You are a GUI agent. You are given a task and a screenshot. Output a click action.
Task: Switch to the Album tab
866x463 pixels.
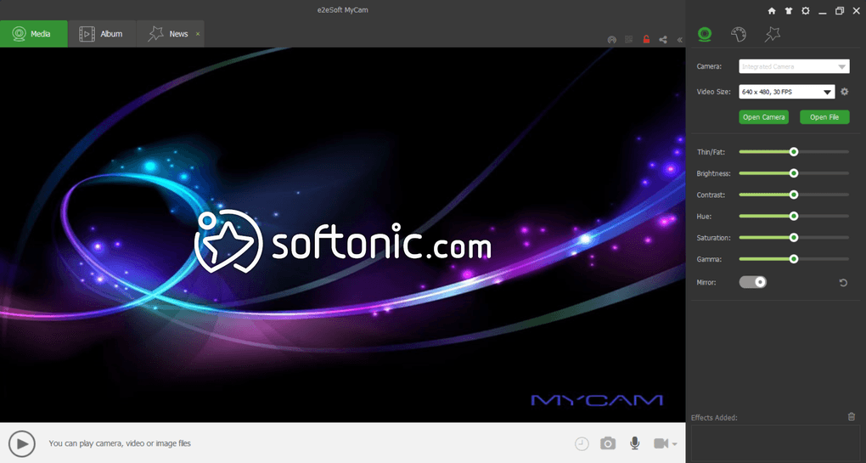coord(102,34)
